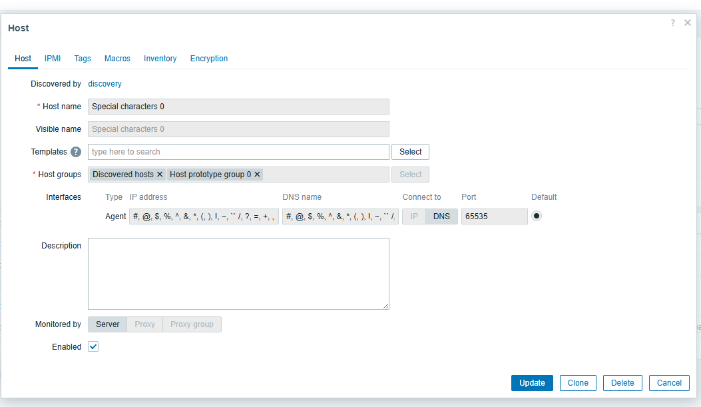Clone this host
This screenshot has height=407, width=701.
click(x=578, y=383)
